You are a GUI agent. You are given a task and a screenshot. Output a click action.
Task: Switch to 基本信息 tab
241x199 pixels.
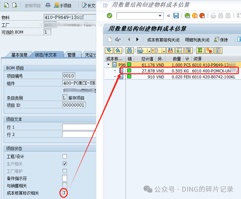pos(19,54)
